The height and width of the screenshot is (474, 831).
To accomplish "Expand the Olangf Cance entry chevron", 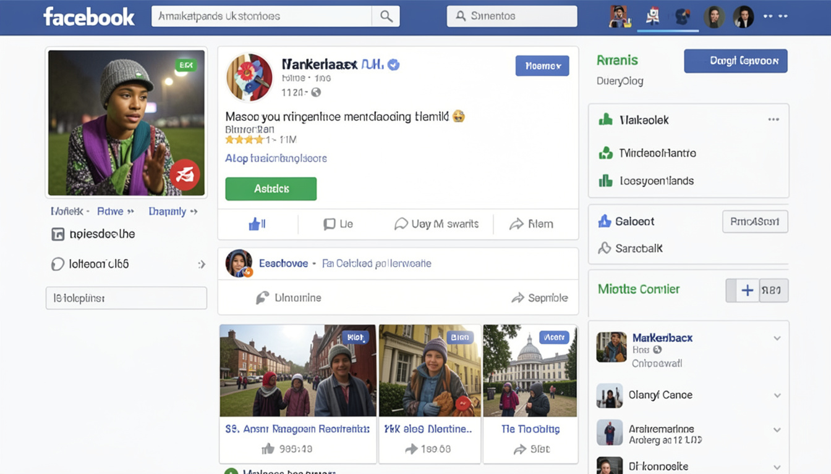I will (777, 396).
